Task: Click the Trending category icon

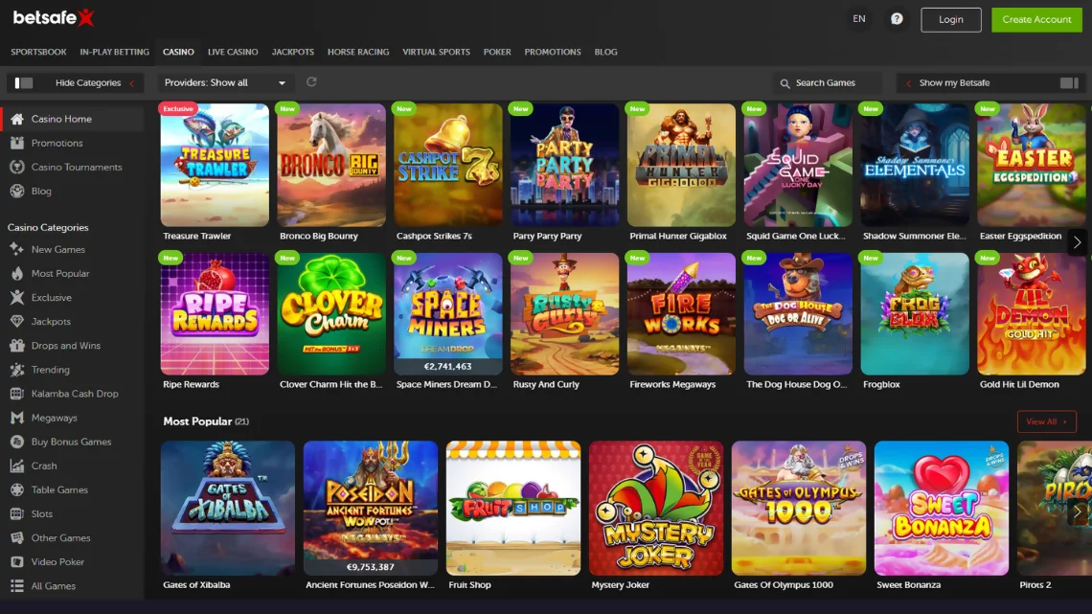Action: click(17, 370)
